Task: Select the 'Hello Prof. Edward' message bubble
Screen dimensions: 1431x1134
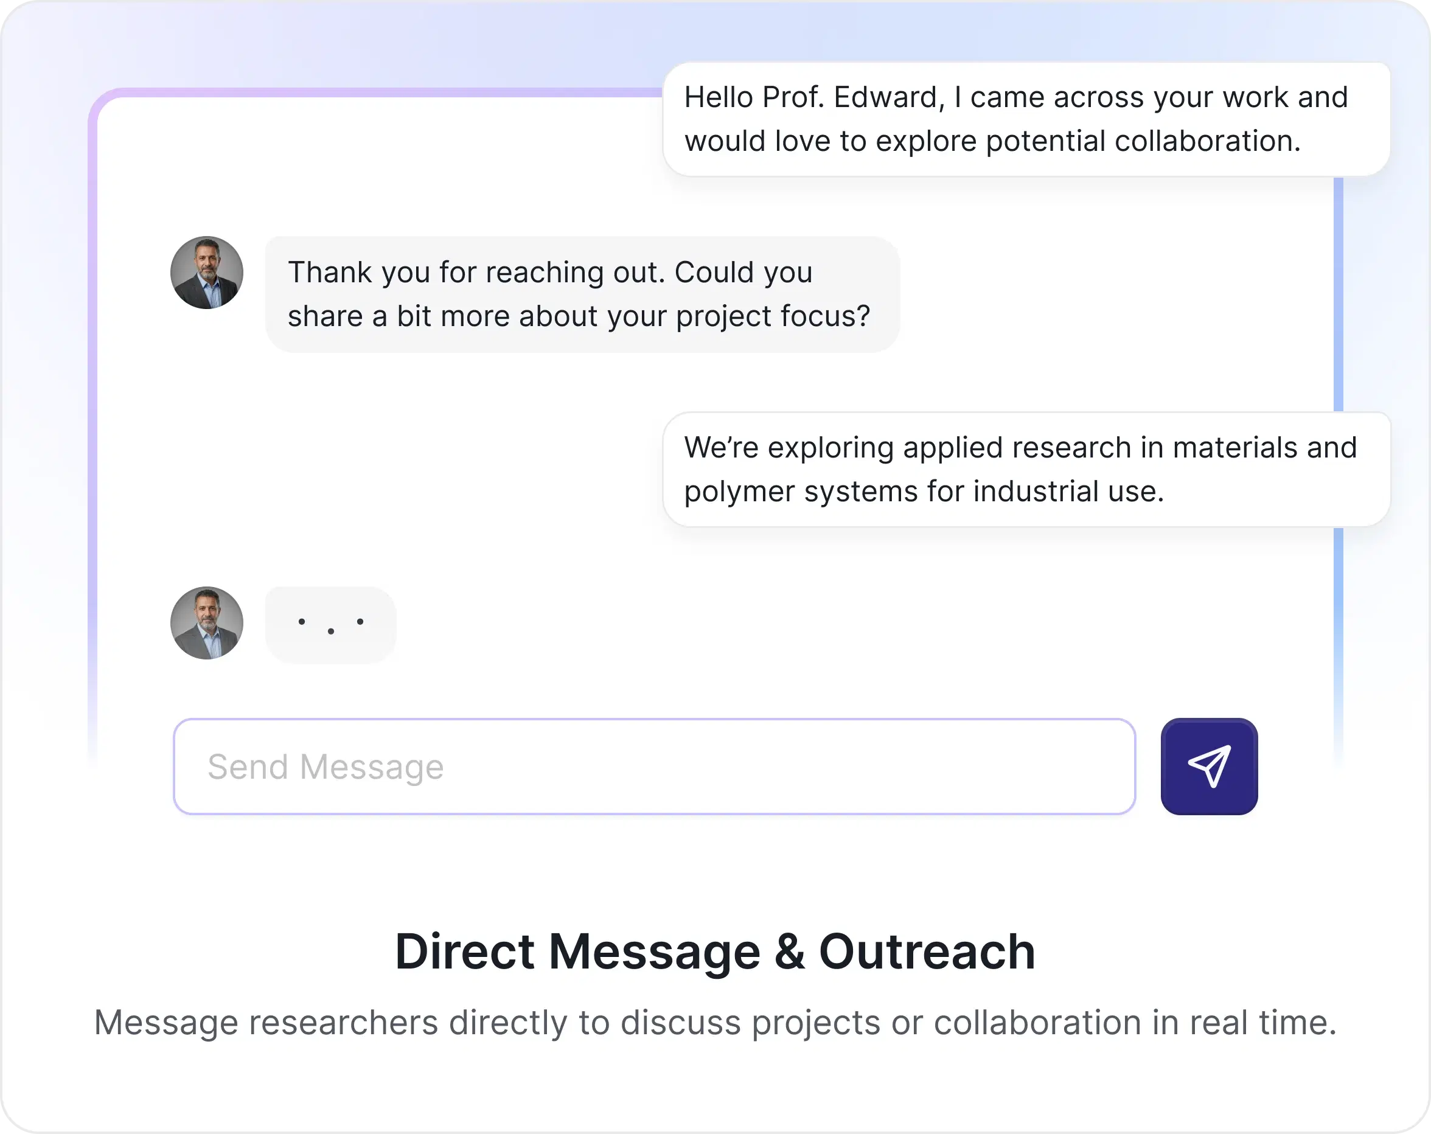Action: 1026,119
